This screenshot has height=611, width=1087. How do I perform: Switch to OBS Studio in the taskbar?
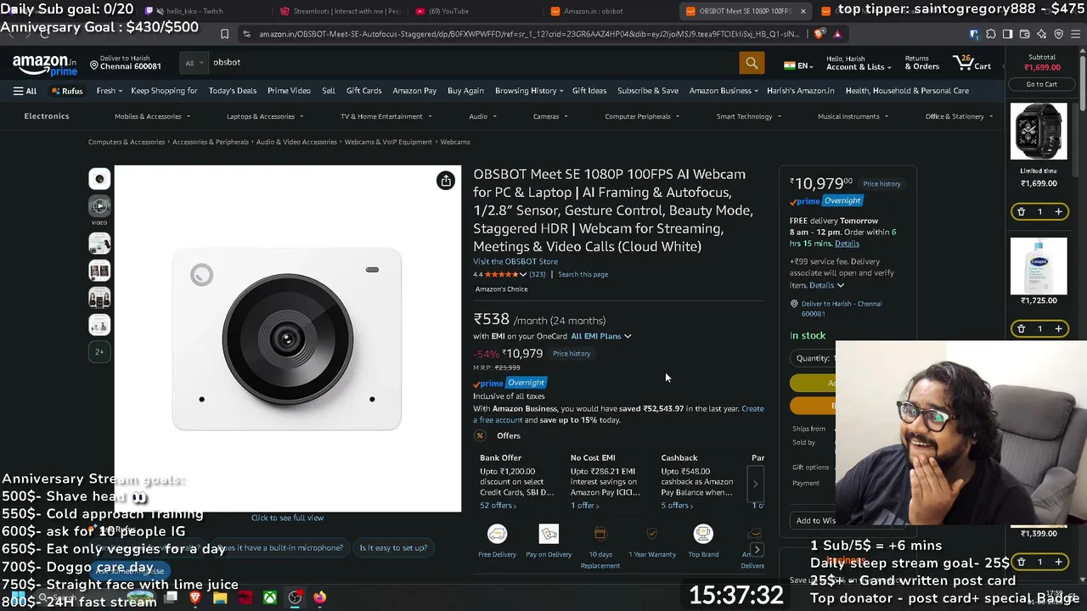click(x=295, y=597)
